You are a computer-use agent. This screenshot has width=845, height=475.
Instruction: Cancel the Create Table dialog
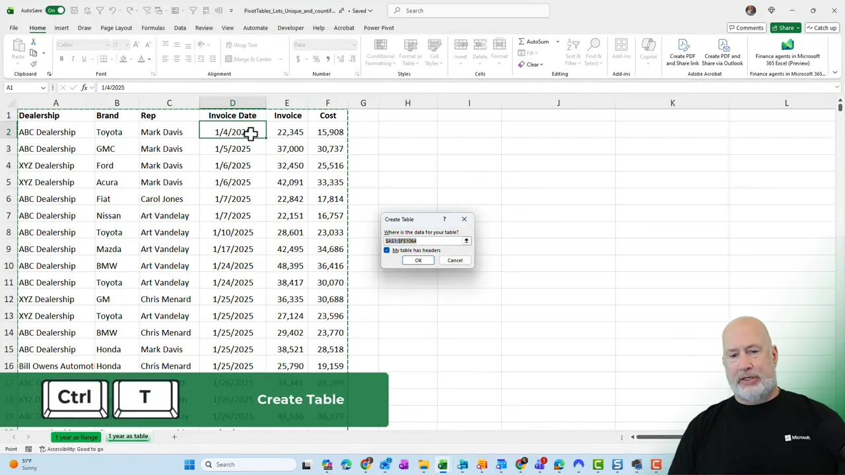(455, 260)
